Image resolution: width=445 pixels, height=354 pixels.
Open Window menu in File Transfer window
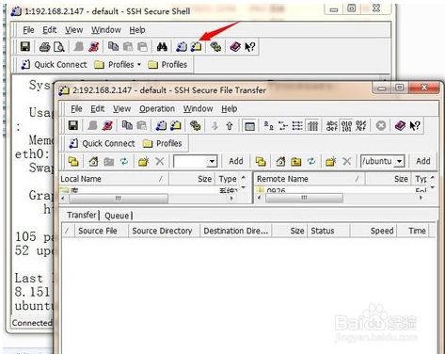198,108
